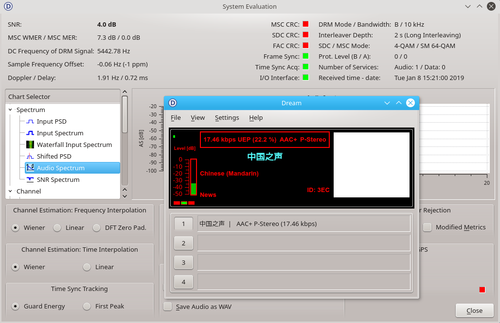The height and width of the screenshot is (323, 500).
Task: Select the Shifted PSD chart icon
Action: tap(30, 157)
